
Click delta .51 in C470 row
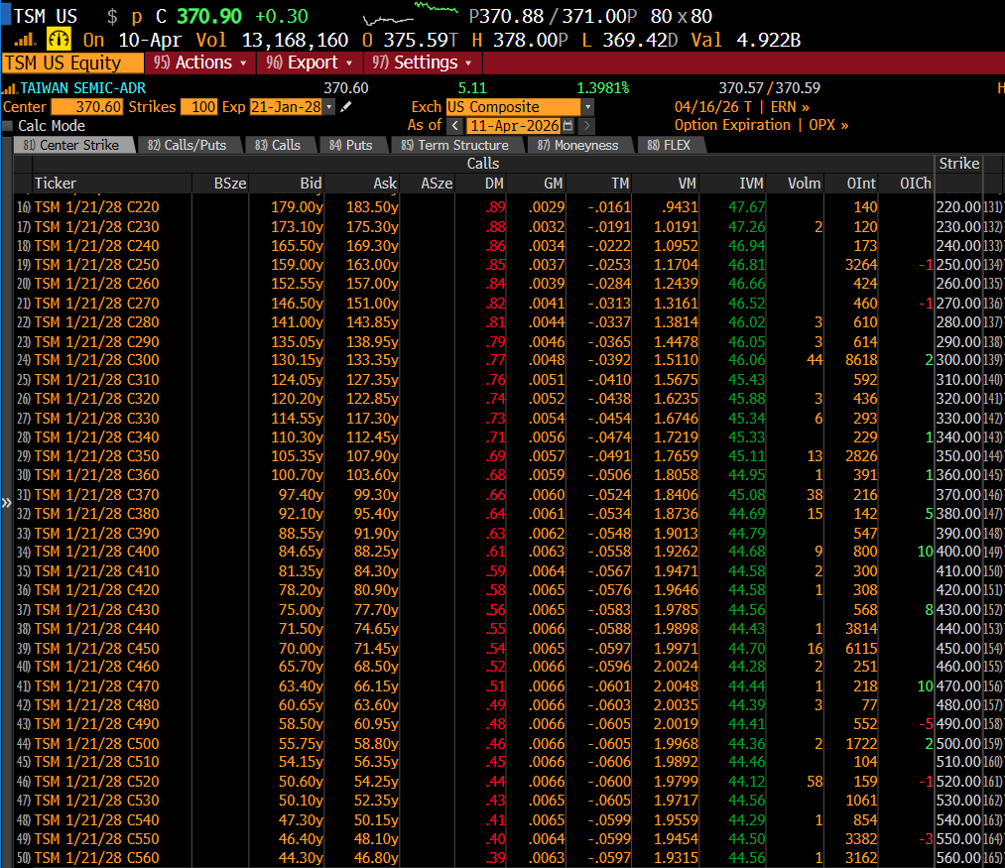[495, 685]
